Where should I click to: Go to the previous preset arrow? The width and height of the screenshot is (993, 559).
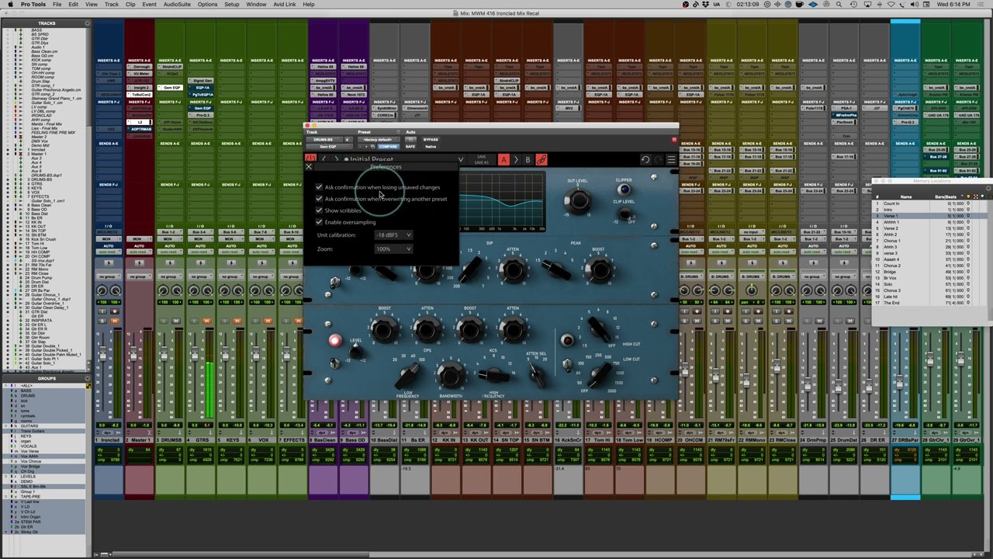[324, 159]
